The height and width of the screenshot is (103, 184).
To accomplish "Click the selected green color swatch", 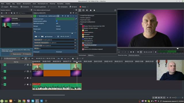I will pyautogui.click(x=65, y=19).
